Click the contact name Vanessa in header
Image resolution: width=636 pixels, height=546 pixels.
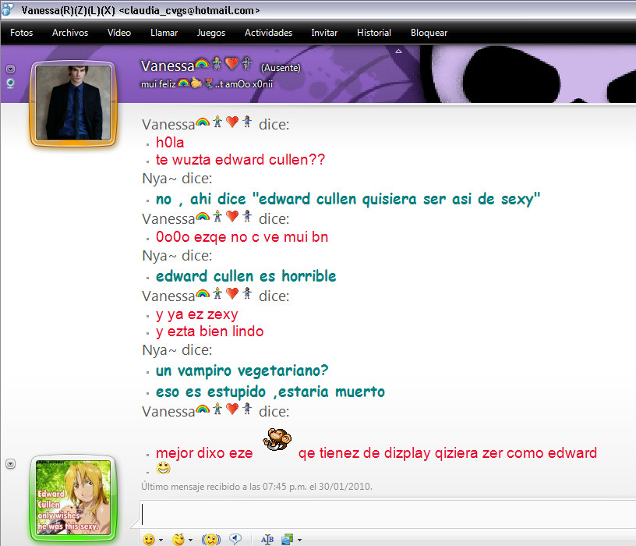click(x=168, y=66)
